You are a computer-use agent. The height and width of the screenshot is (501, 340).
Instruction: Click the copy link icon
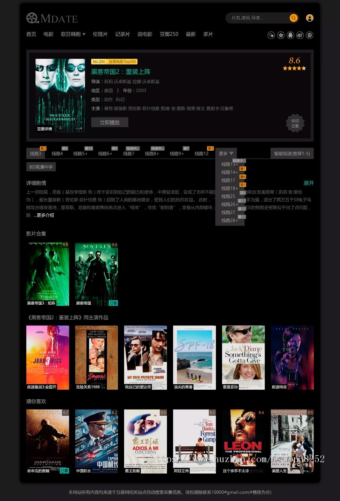309,35
